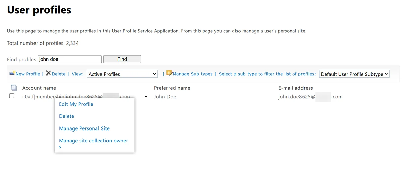Click the Account name column header
The height and width of the screenshot is (173, 402).
(x=39, y=88)
